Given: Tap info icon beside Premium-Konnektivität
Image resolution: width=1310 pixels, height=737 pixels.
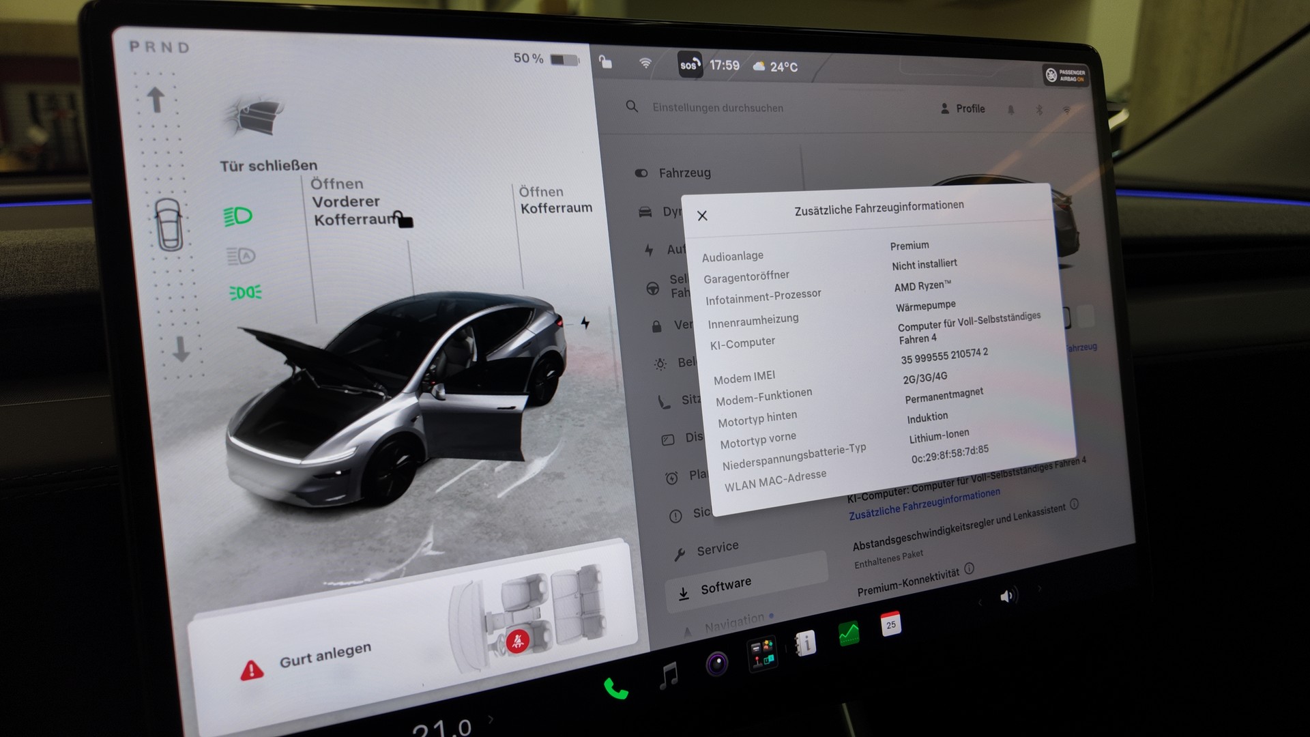Looking at the screenshot, I should tap(970, 568).
